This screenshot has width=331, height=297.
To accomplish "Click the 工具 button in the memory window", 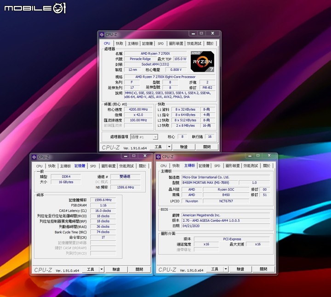I will click(91, 269).
